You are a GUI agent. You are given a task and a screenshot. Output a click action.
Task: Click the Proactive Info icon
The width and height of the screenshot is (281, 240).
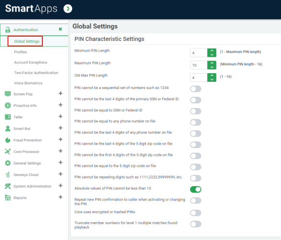8,105
